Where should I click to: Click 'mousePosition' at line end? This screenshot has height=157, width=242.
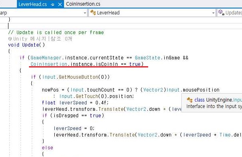[x=201, y=90]
